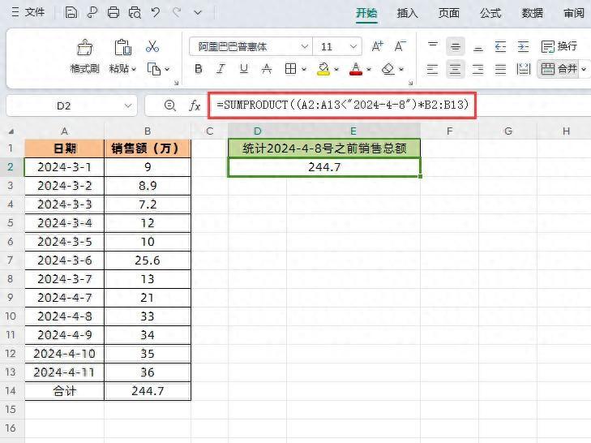Click the 粘贴 paste icon
This screenshot has height=443, width=591.
pyautogui.click(x=123, y=47)
